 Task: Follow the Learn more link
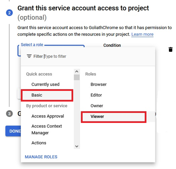click(142, 34)
